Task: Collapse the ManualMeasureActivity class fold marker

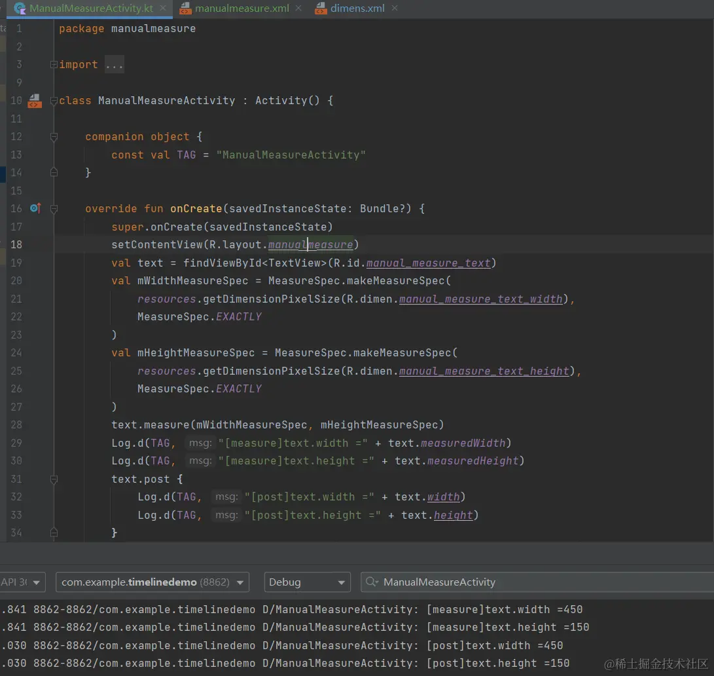Action: pyautogui.click(x=54, y=101)
